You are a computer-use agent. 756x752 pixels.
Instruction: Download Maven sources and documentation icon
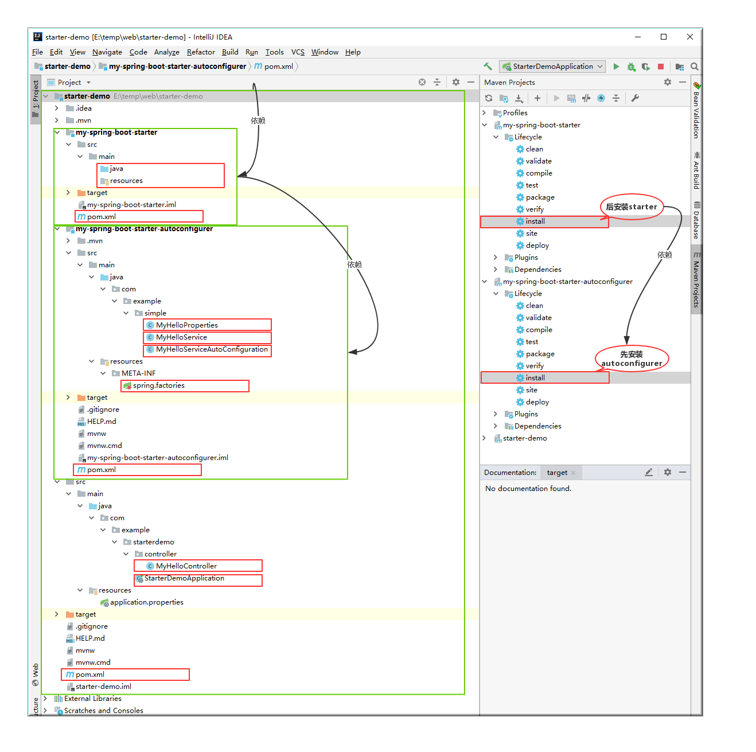pyautogui.click(x=519, y=98)
